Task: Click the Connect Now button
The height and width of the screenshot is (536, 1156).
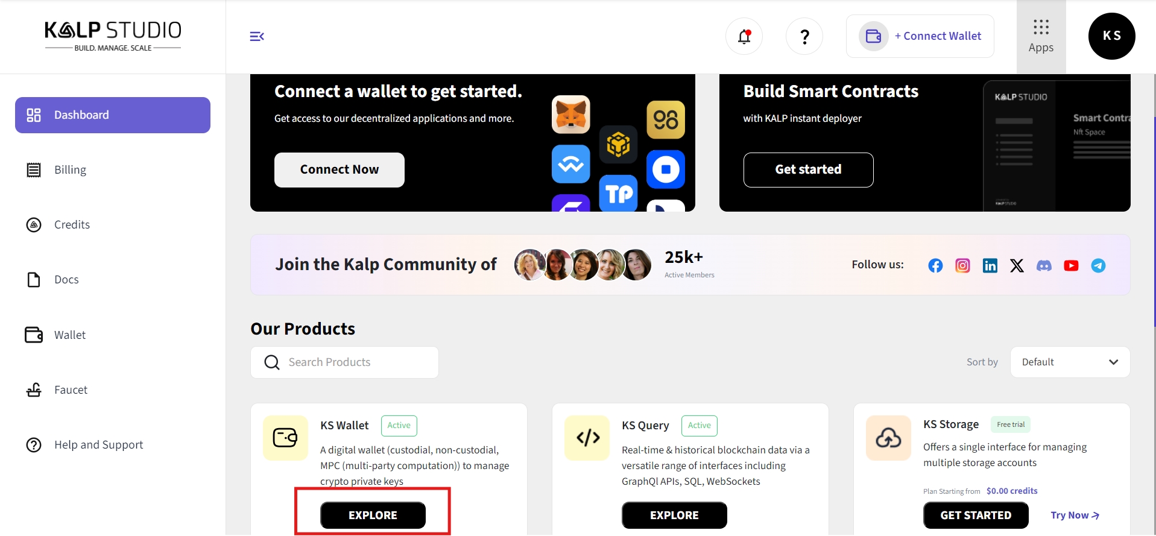Action: [339, 170]
